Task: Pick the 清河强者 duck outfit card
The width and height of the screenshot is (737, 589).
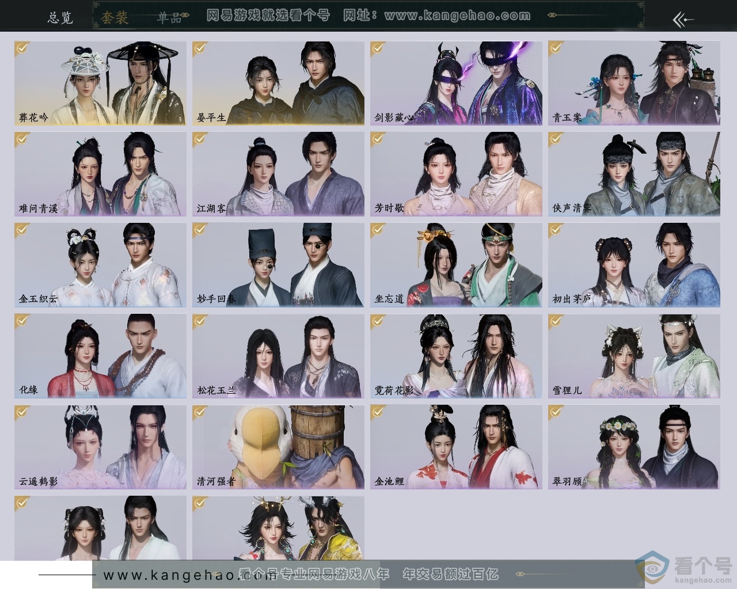Action: [278, 447]
